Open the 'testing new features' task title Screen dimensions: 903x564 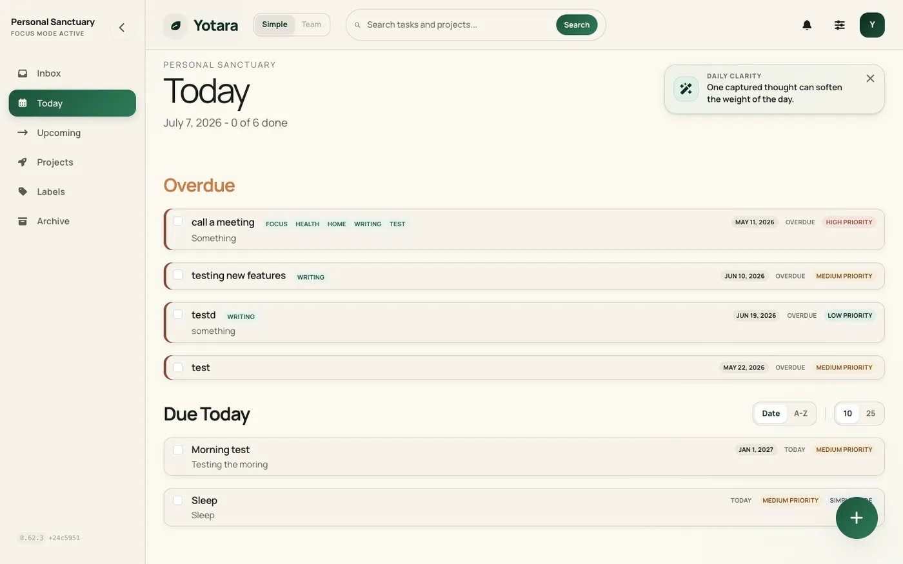pyautogui.click(x=239, y=275)
